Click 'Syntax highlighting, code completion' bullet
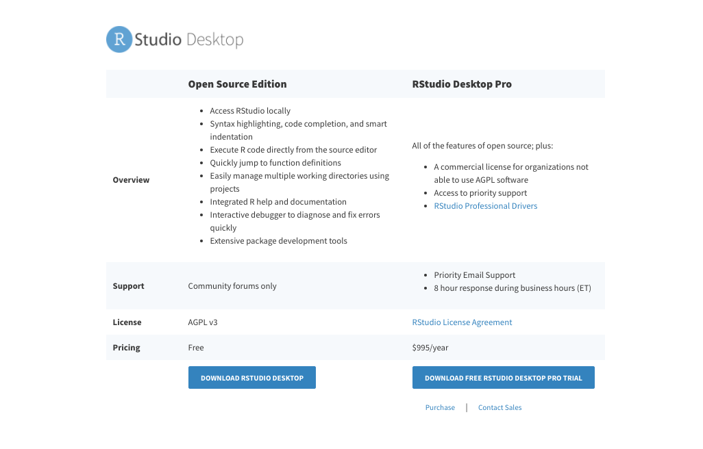 [x=298, y=130]
